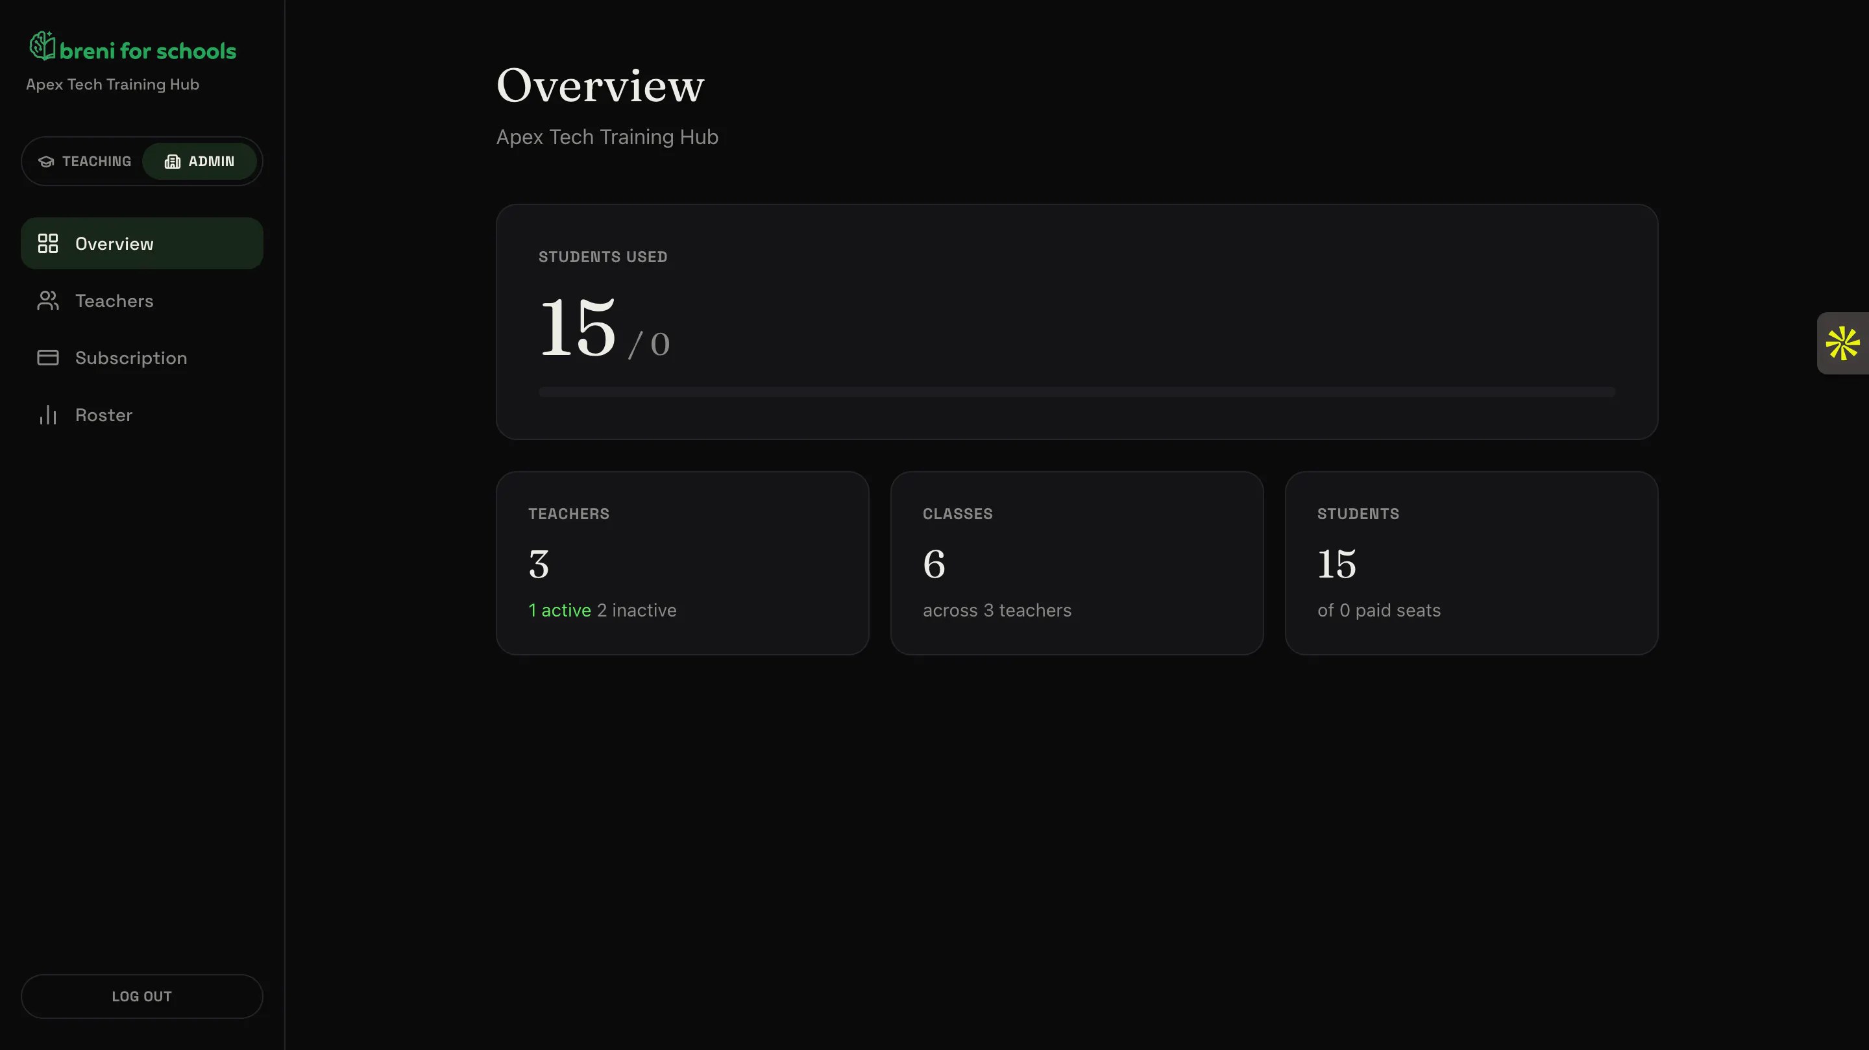Switch to Admin mode

(x=199, y=162)
